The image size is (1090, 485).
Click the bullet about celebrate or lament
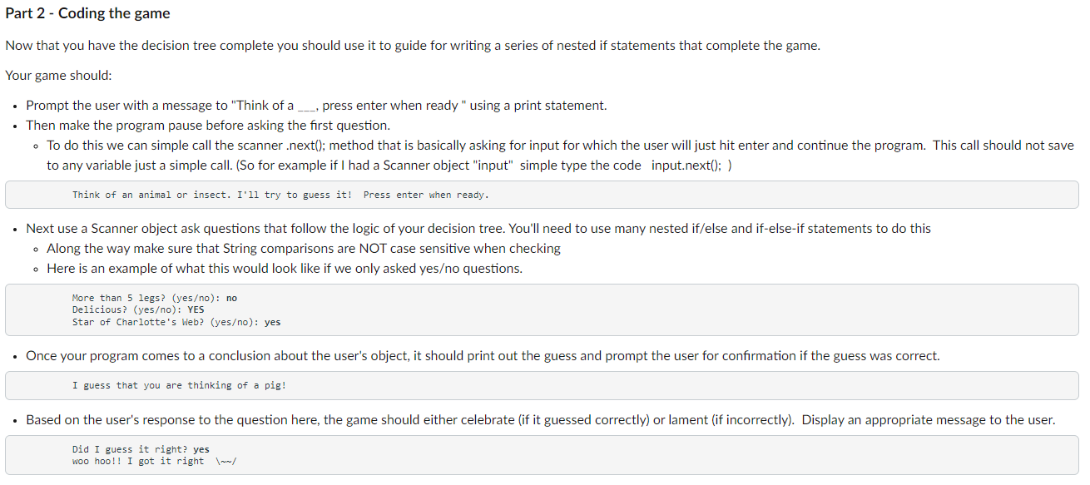click(541, 420)
